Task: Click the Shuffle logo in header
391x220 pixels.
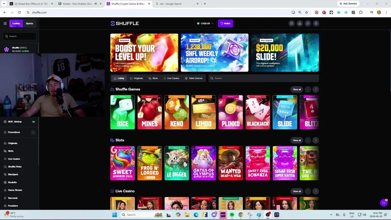Action: (x=125, y=23)
